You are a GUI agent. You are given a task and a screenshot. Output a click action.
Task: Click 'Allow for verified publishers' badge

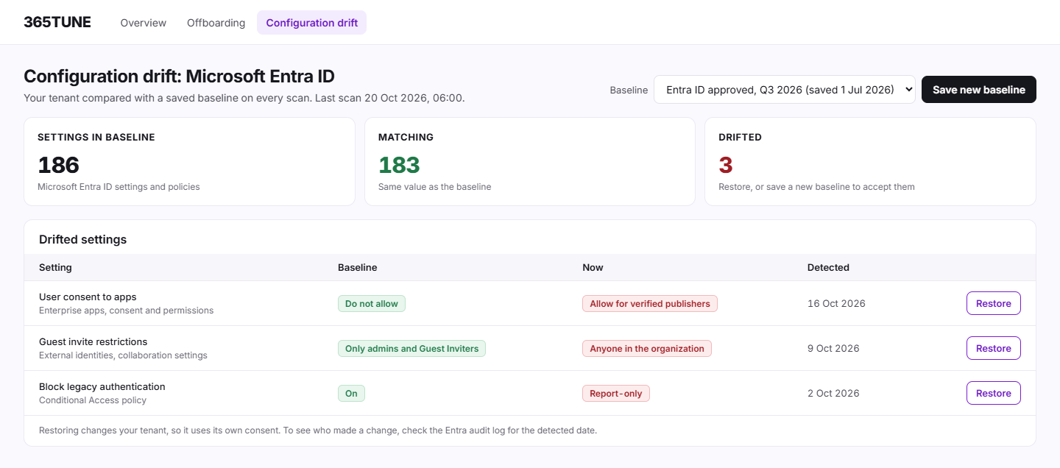[x=650, y=303]
